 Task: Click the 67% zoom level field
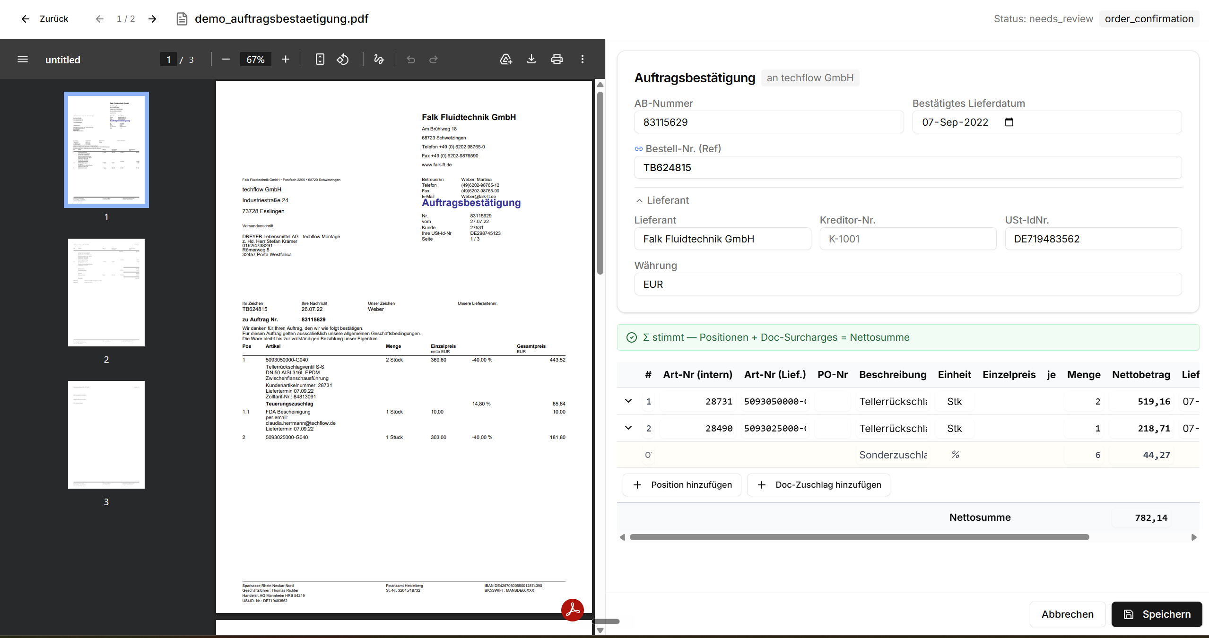click(255, 60)
